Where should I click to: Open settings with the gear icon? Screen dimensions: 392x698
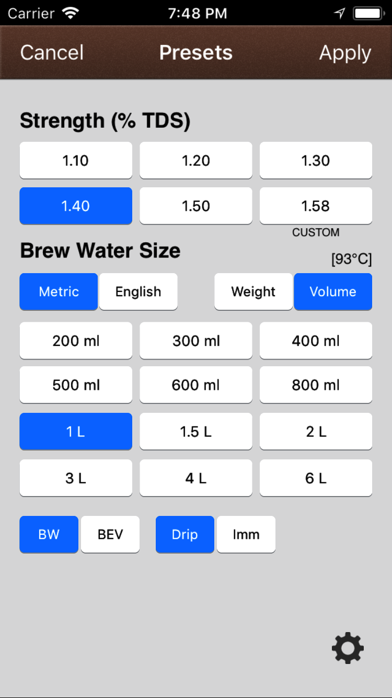348,649
